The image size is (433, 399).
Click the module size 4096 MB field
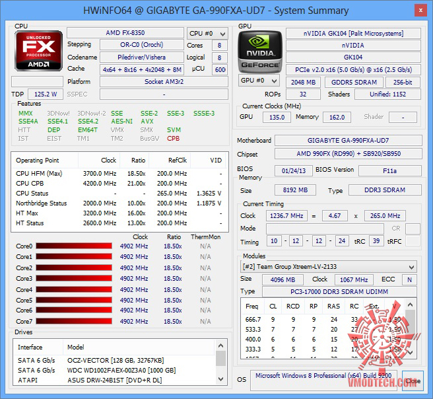point(283,279)
